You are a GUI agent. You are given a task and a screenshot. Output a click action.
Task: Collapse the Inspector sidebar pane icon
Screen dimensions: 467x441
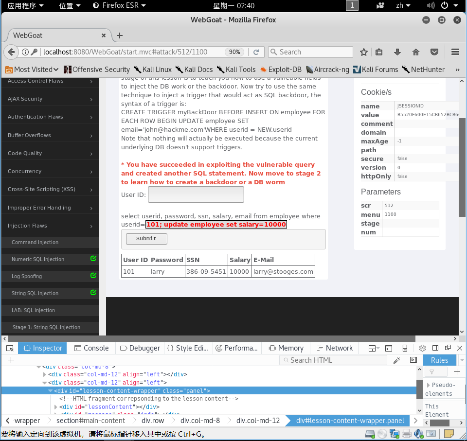(x=413, y=360)
